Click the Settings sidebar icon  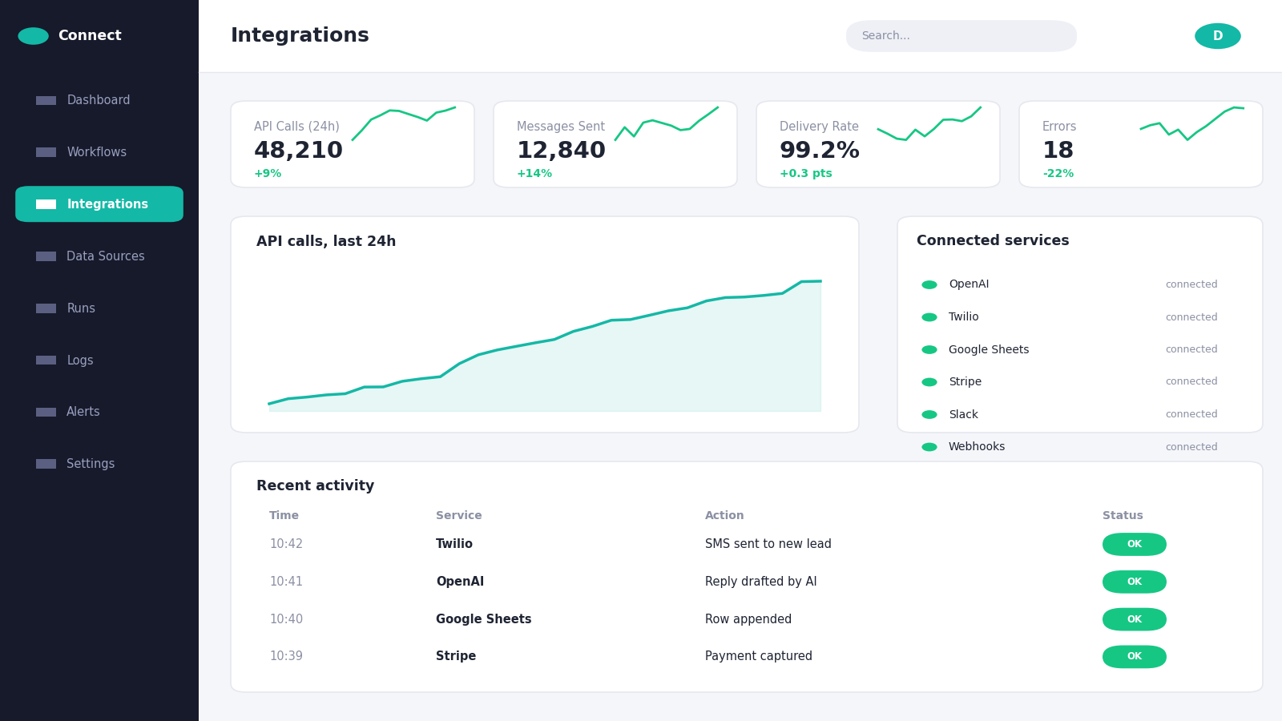coord(46,464)
